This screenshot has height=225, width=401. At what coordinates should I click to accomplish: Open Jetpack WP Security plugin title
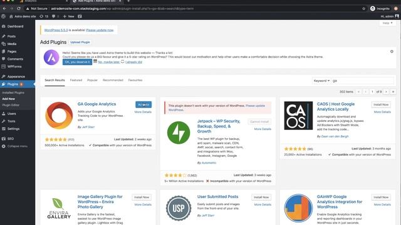point(219,126)
